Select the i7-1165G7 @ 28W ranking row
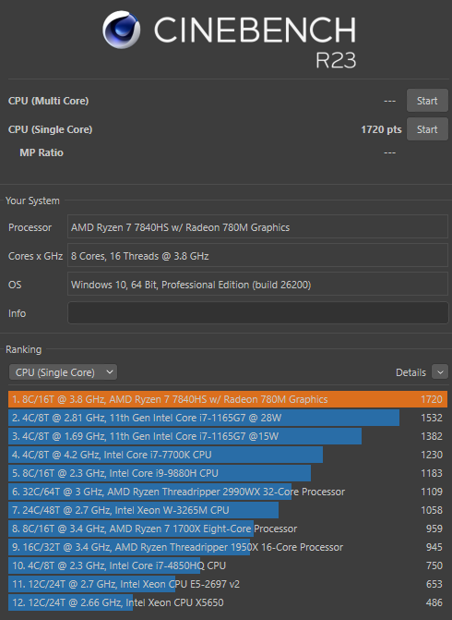Screen dimensions: 452x620 pyautogui.click(x=228, y=418)
